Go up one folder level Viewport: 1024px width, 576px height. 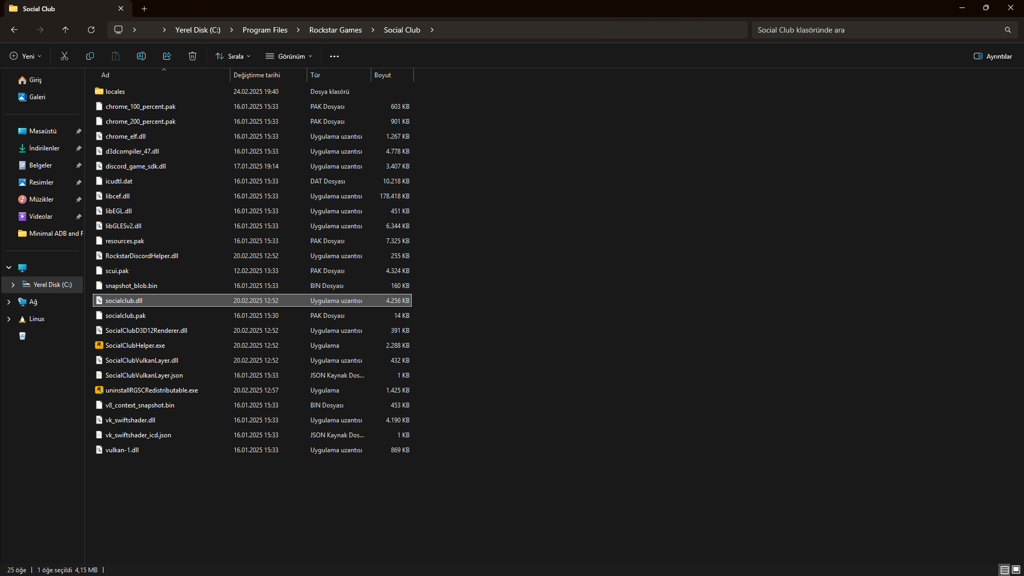(66, 30)
